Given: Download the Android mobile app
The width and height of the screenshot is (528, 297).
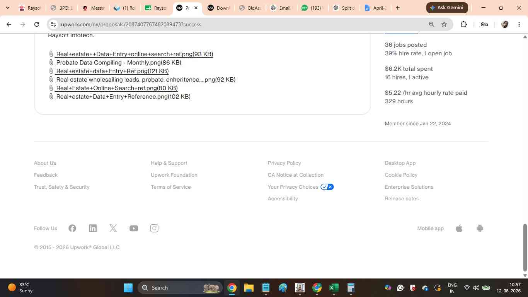Looking at the screenshot, I should pos(480,228).
